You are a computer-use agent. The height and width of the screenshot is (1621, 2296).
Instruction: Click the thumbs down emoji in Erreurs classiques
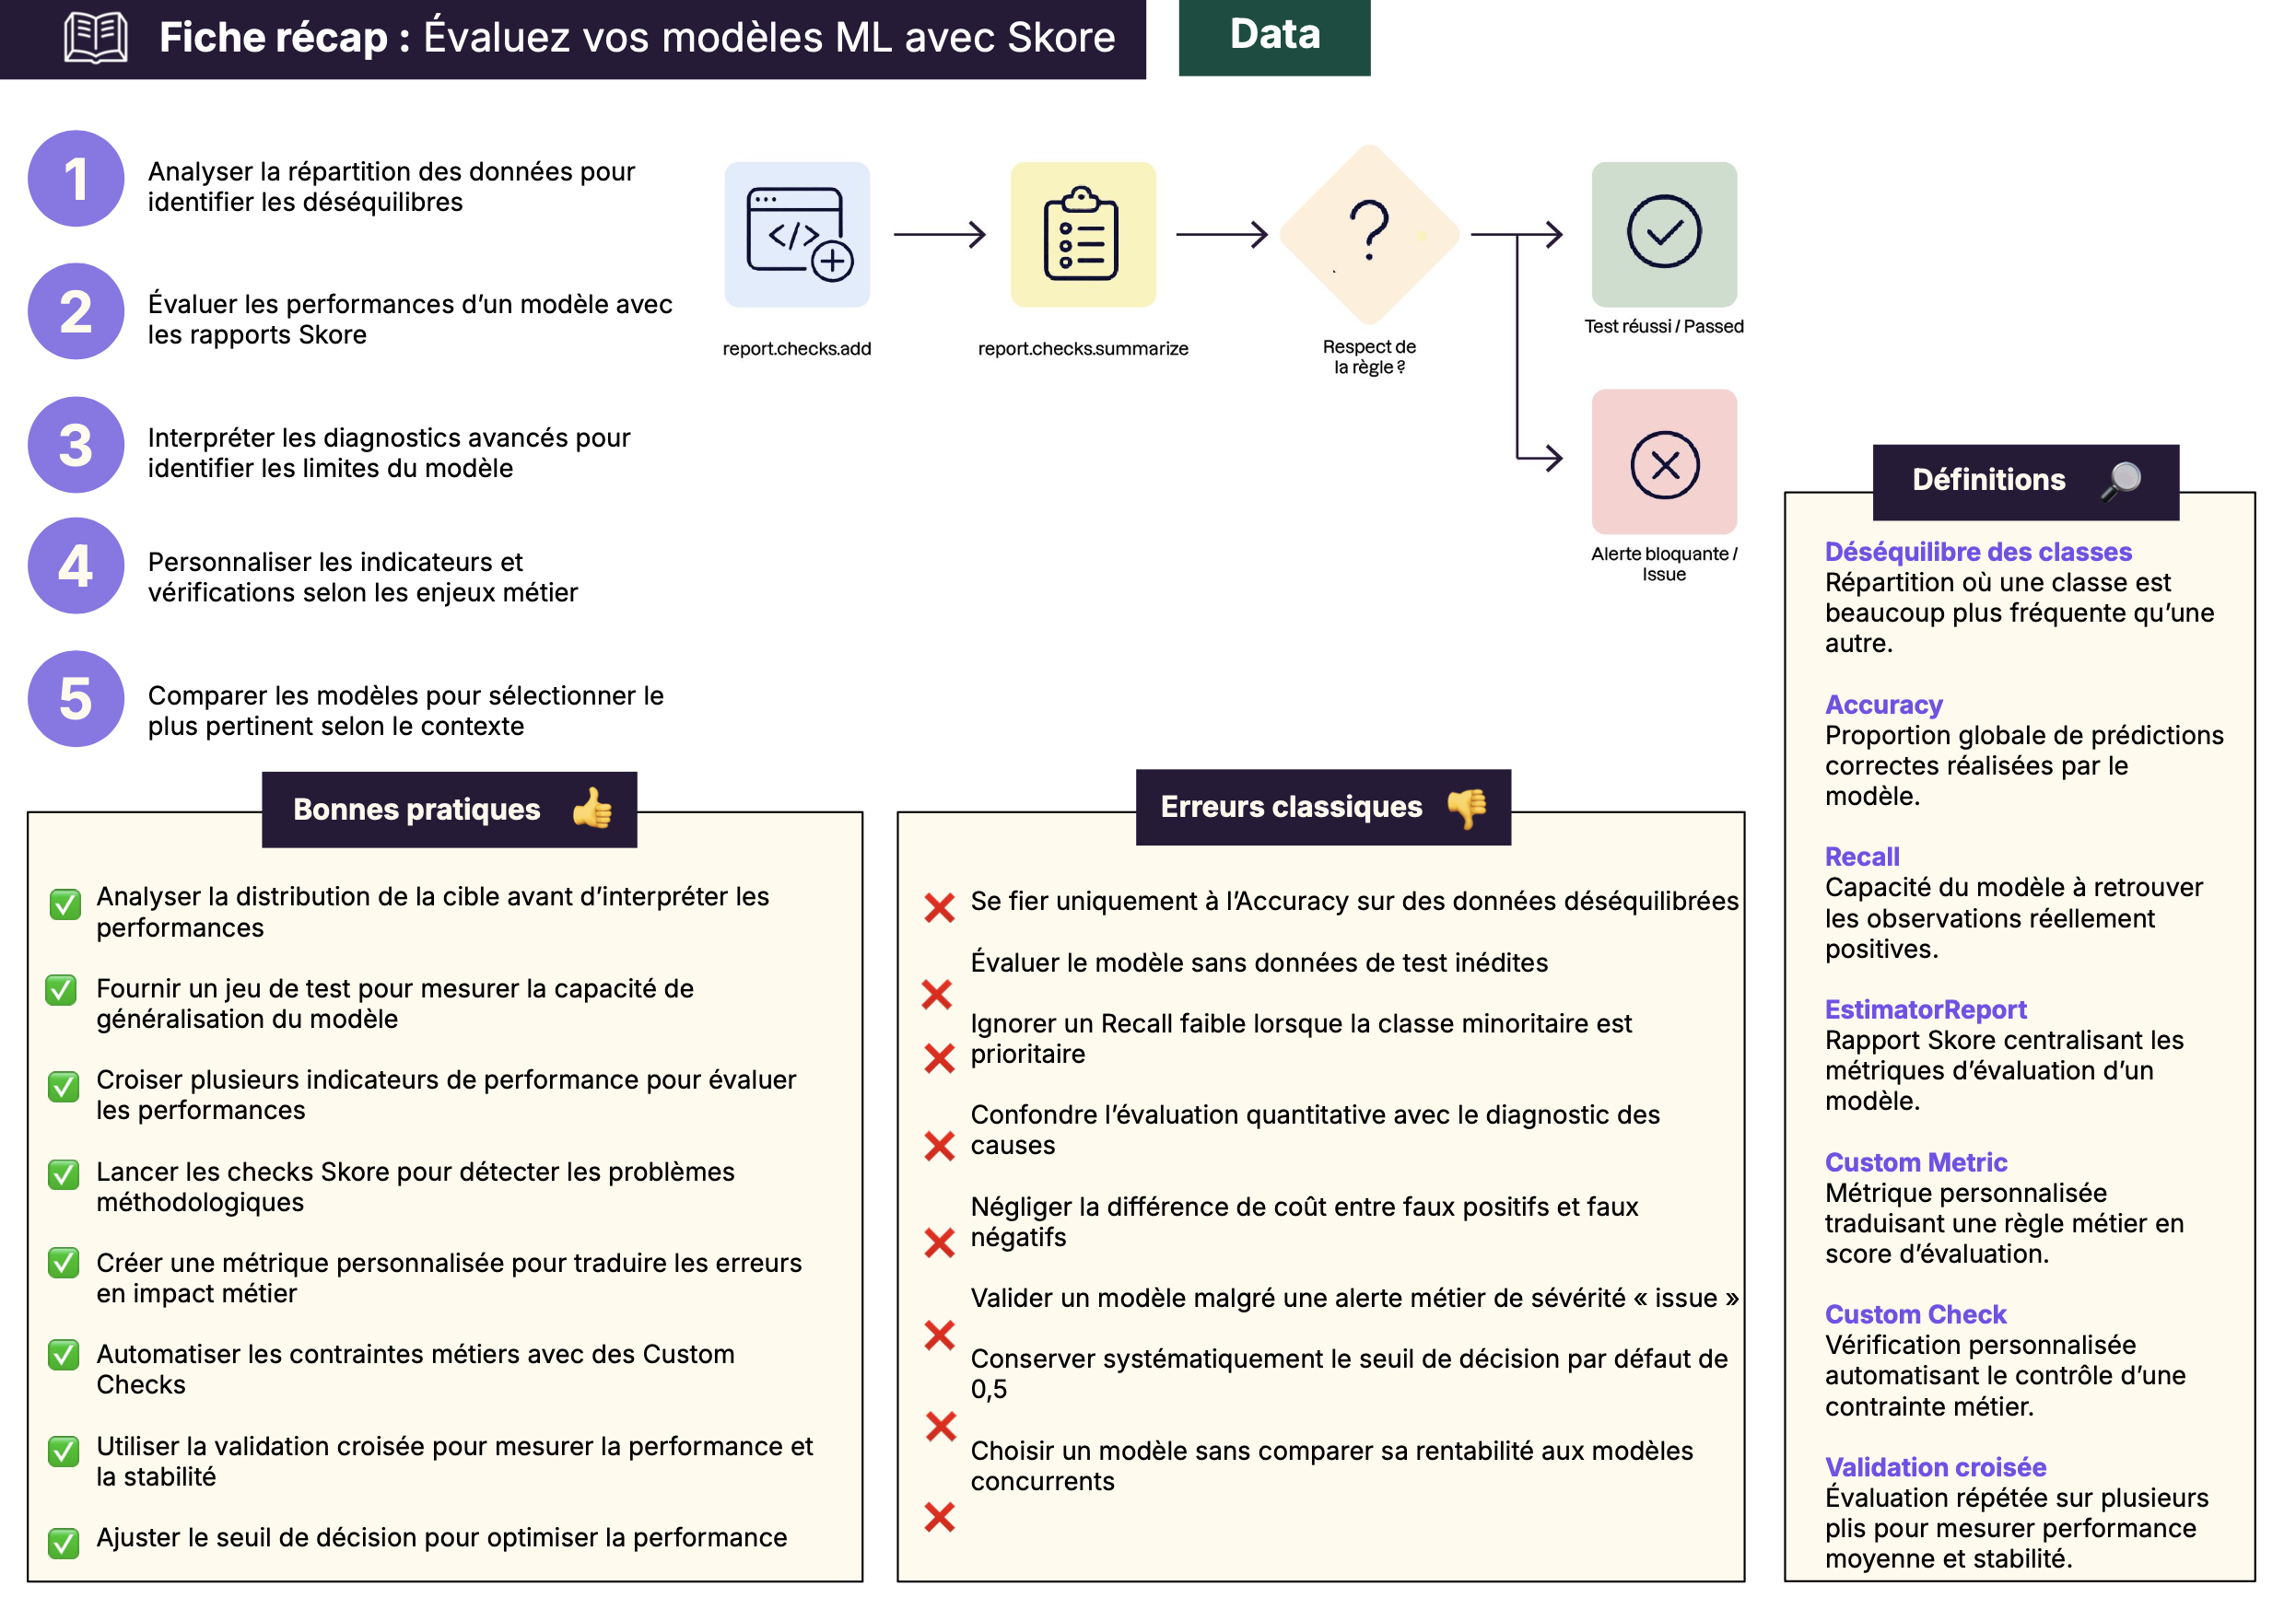point(1467,808)
